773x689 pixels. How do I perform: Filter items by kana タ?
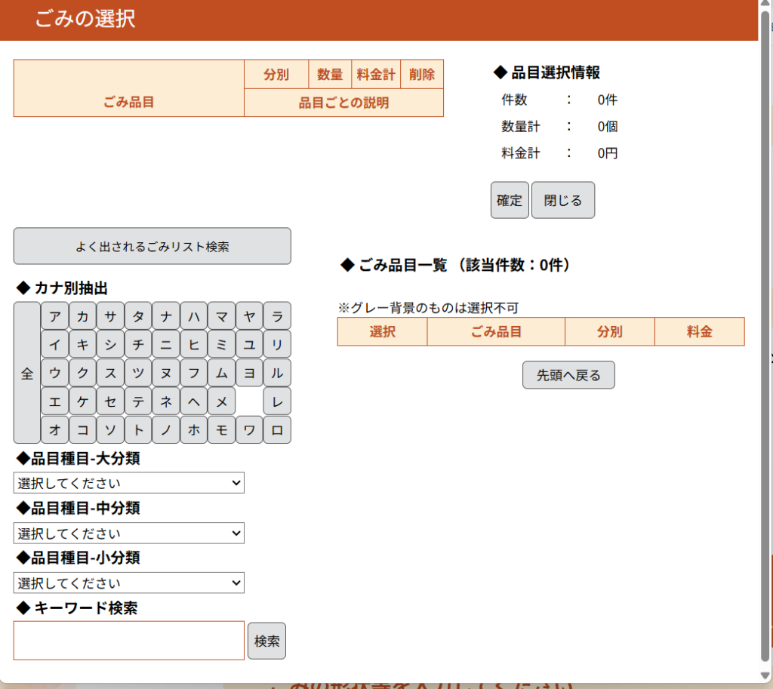pyautogui.click(x=138, y=316)
